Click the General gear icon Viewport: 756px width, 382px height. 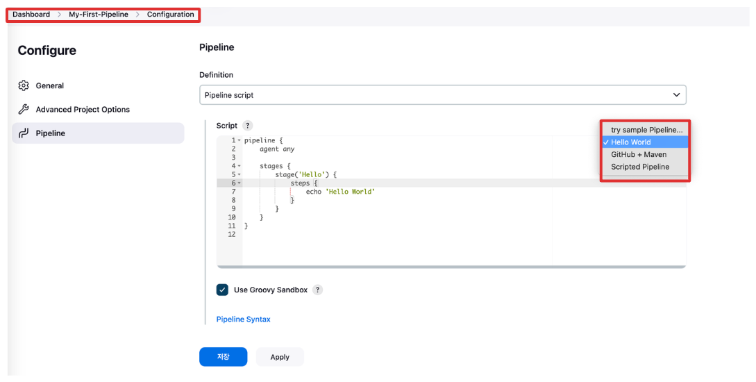pos(24,85)
